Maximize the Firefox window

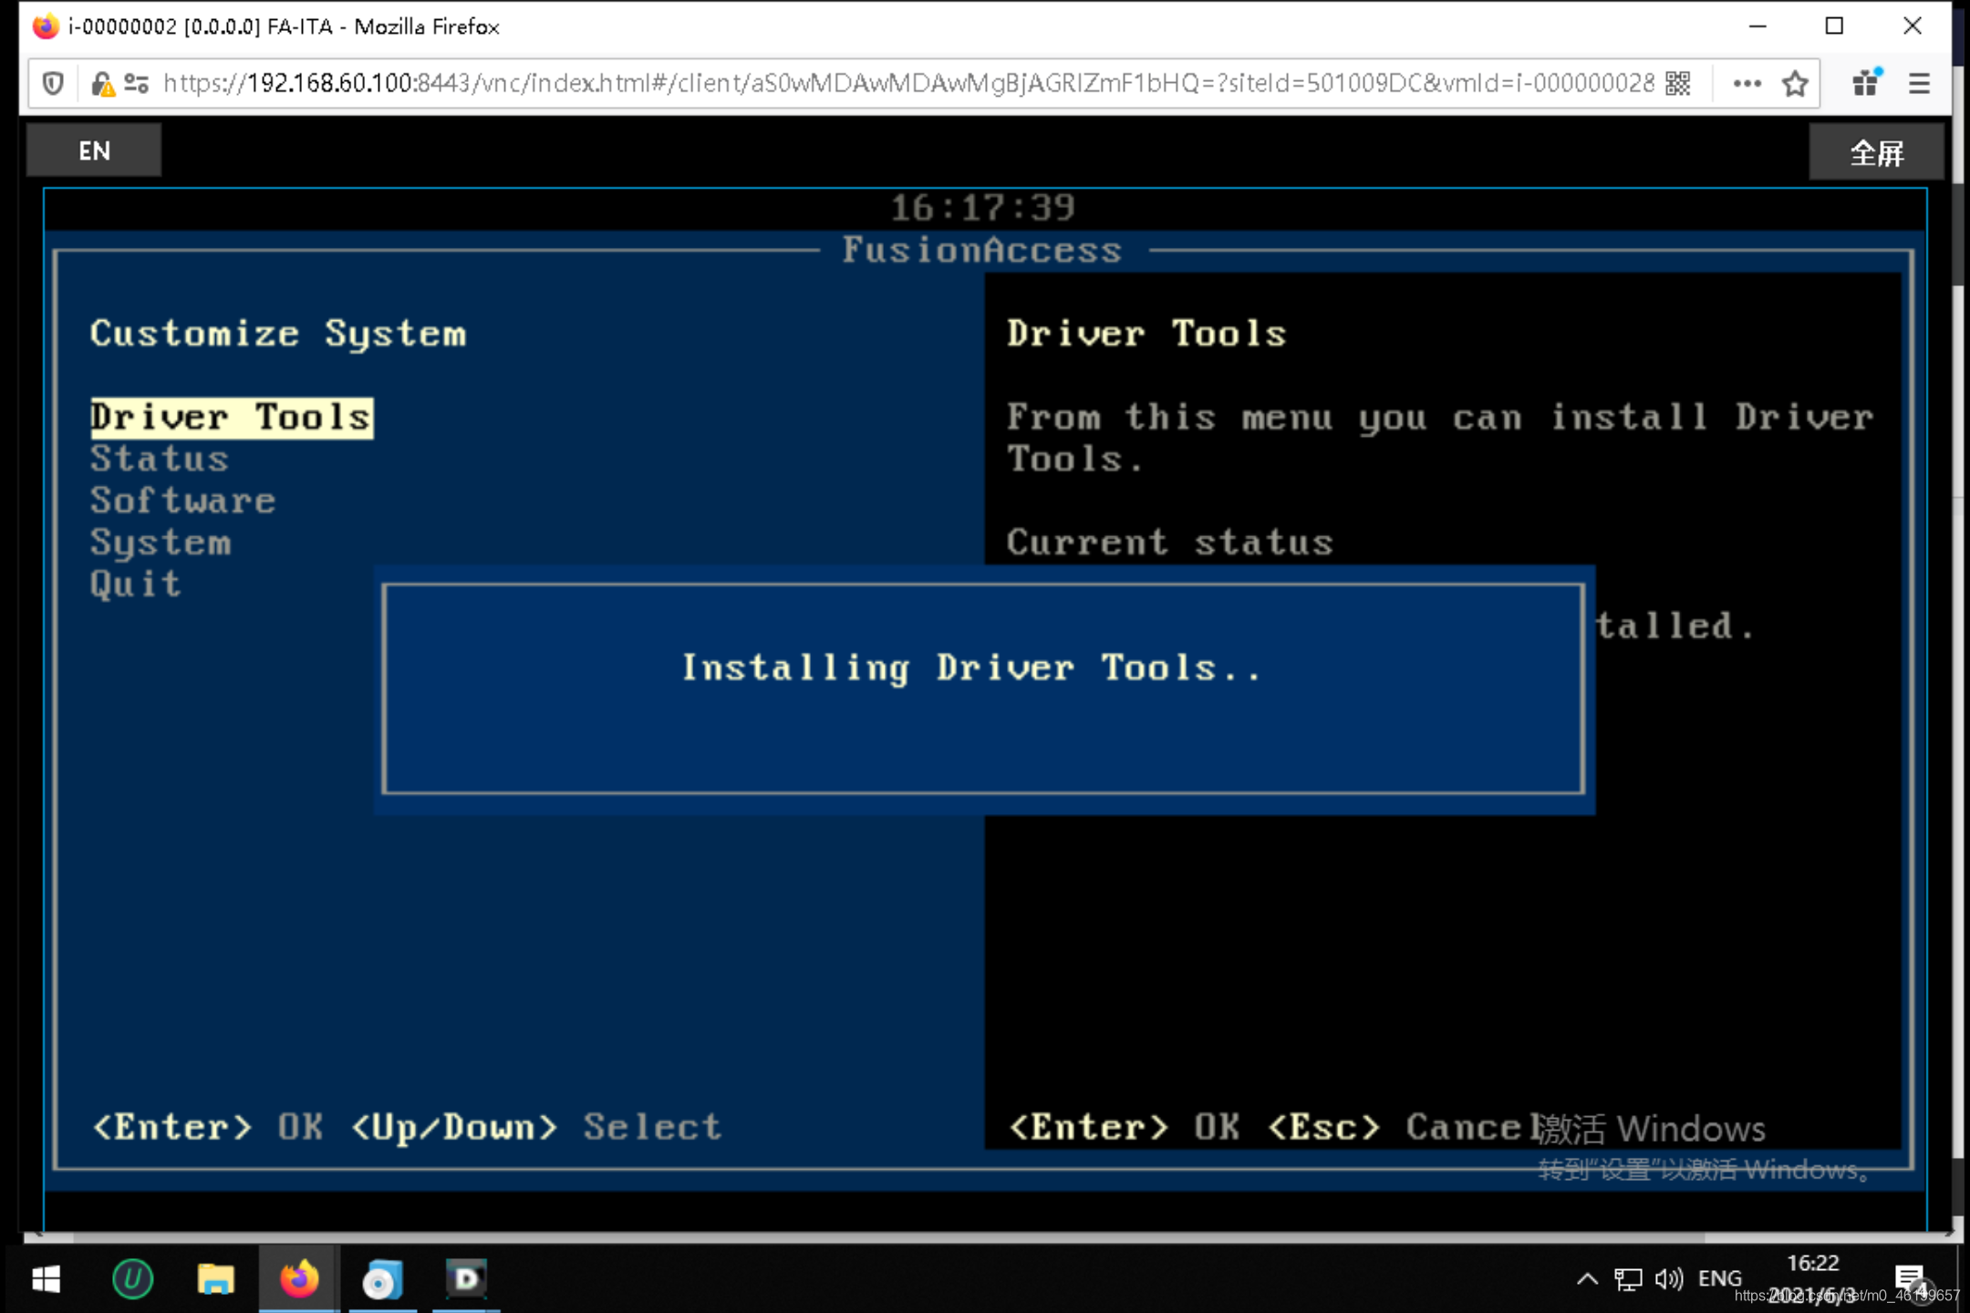(1835, 26)
